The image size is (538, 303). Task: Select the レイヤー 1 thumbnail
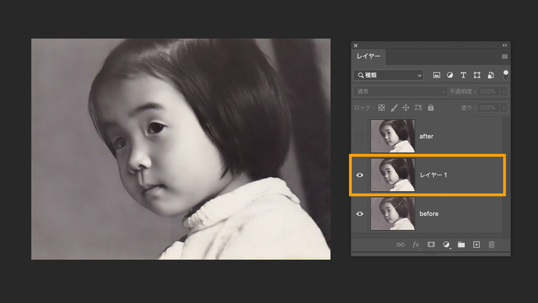point(393,175)
